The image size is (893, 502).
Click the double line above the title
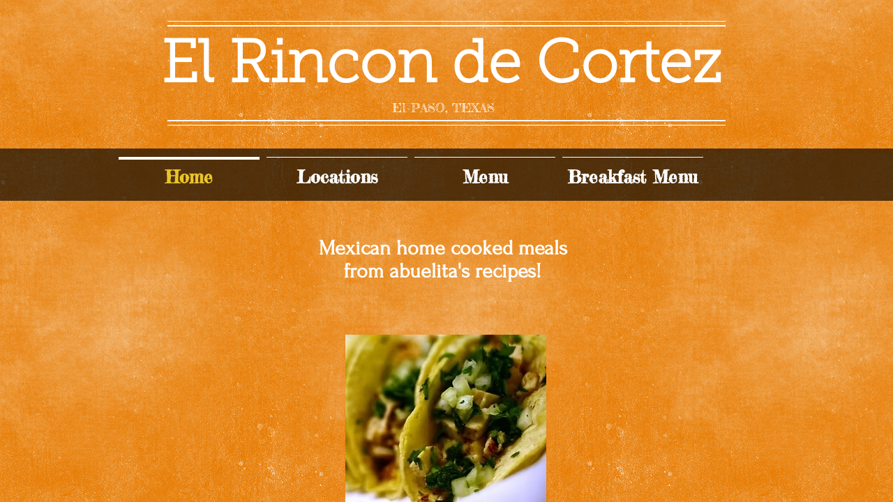click(446, 24)
